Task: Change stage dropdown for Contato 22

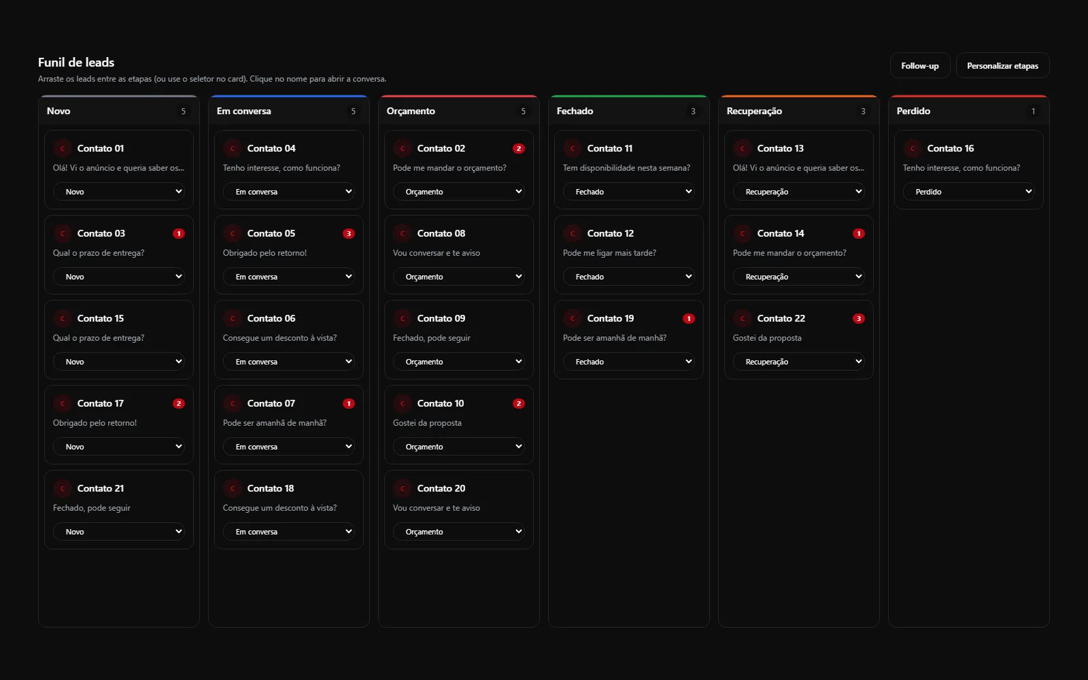Action: [799, 362]
